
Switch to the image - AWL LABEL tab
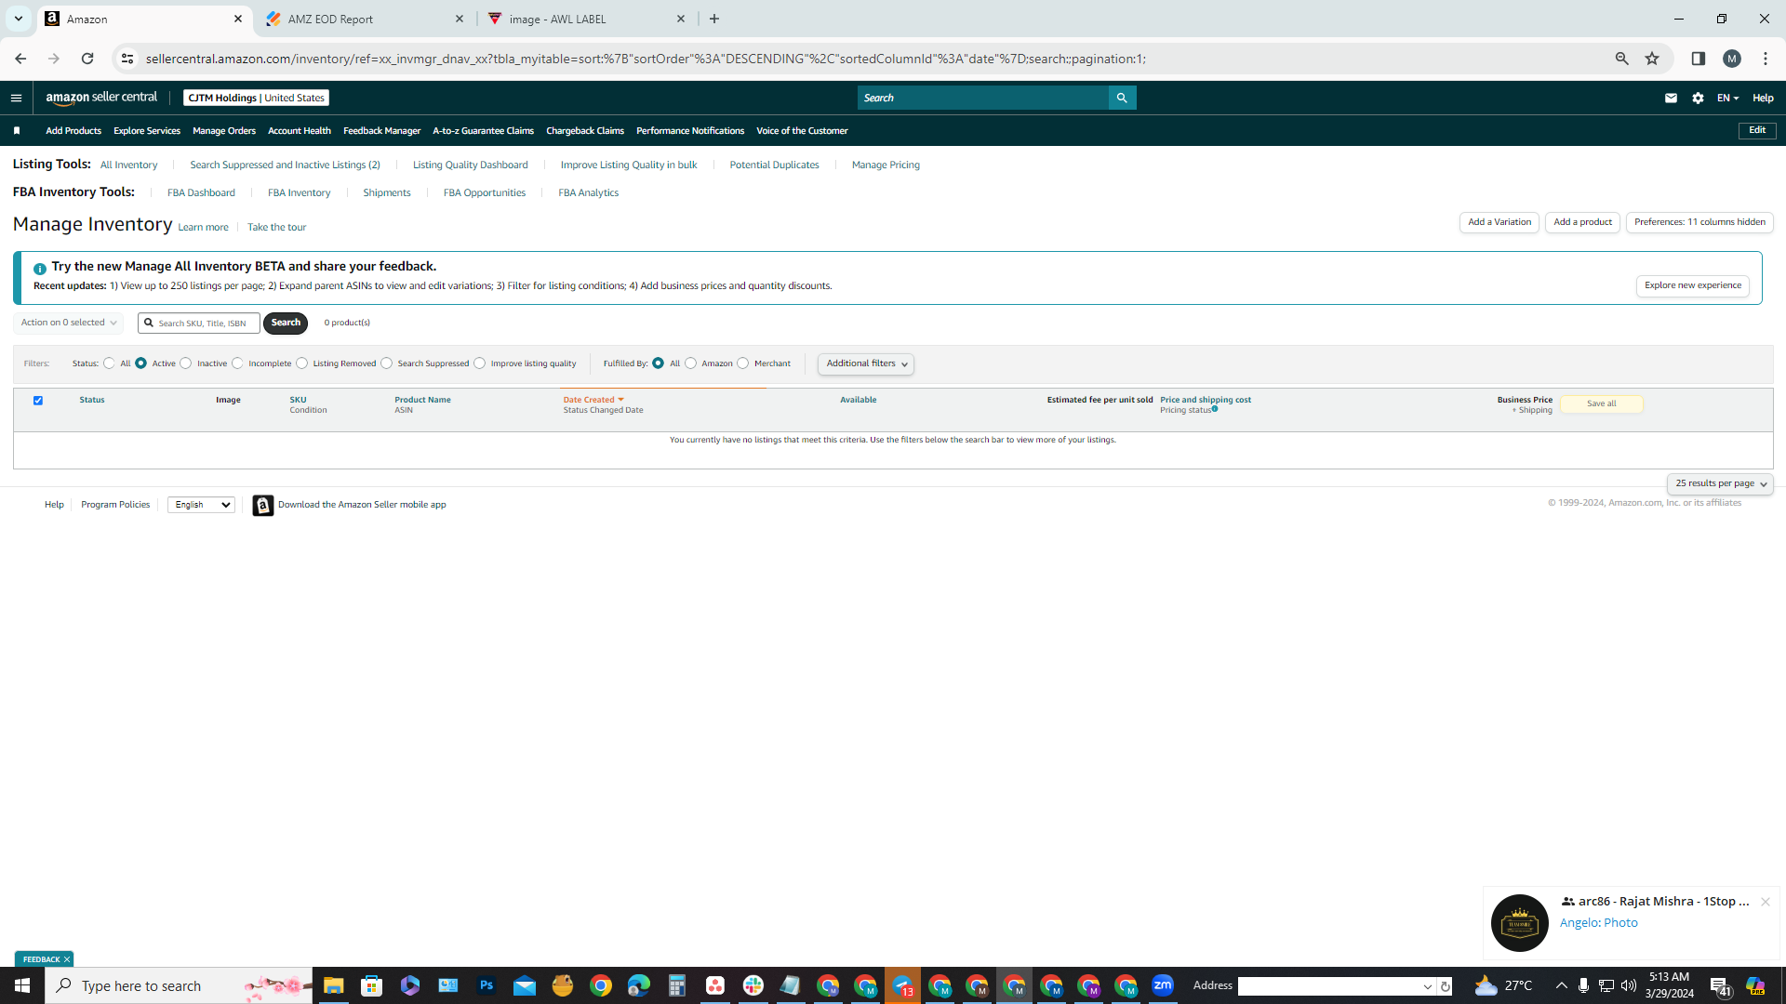point(587,19)
